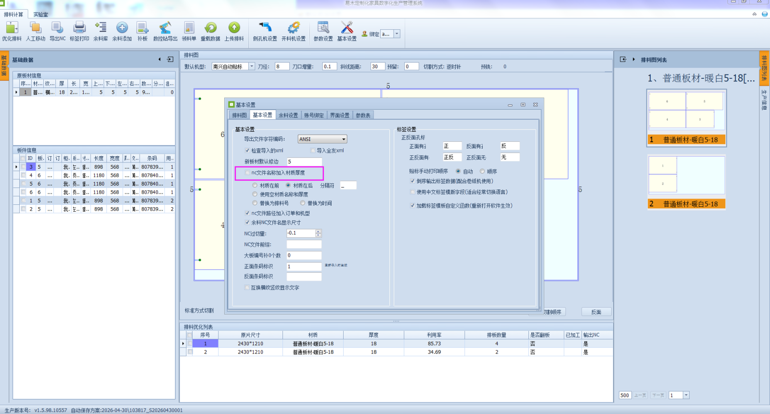Select the second 普通板材-暖白5-18 layout thumbnail
The width and height of the screenshot is (770, 414).
tap(686, 183)
